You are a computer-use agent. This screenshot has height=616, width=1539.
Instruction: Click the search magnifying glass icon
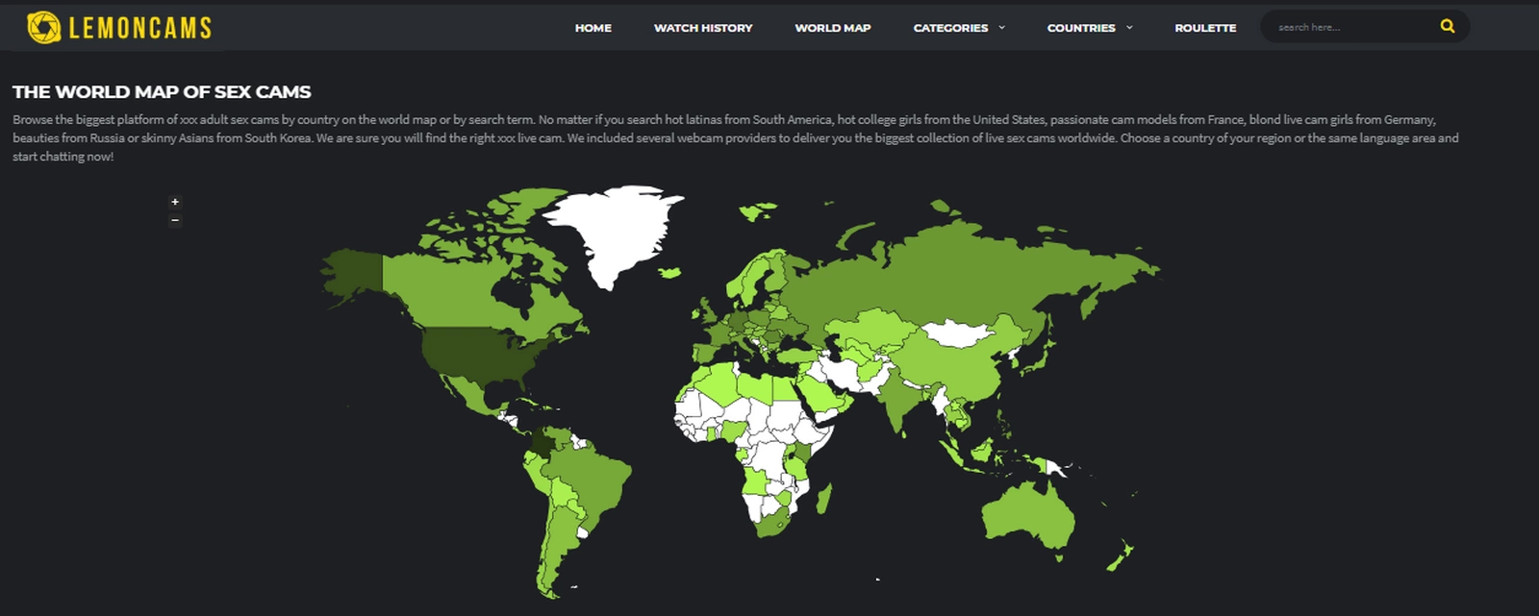click(1447, 27)
